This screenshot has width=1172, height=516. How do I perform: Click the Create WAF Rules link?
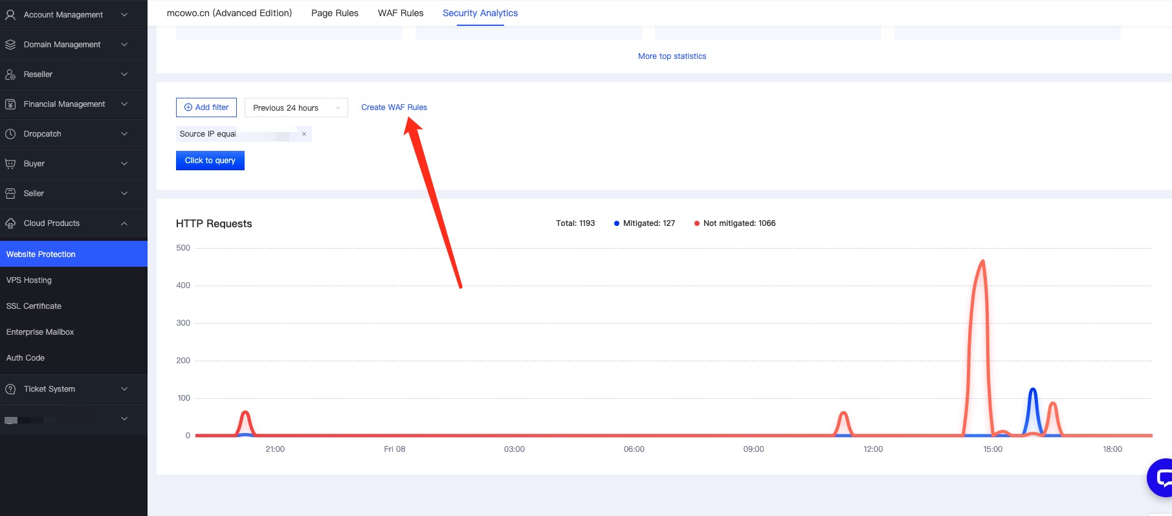[x=393, y=107]
